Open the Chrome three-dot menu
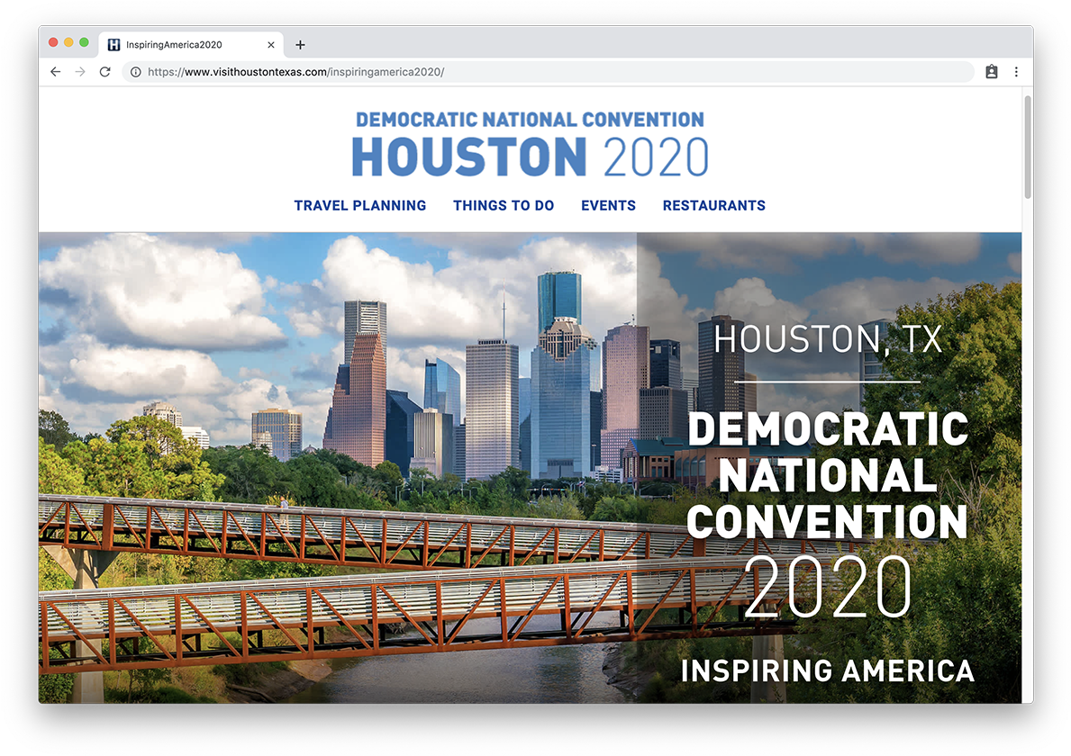 click(1016, 72)
